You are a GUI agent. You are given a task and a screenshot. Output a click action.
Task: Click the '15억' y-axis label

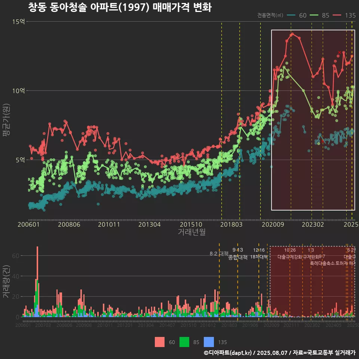point(19,22)
